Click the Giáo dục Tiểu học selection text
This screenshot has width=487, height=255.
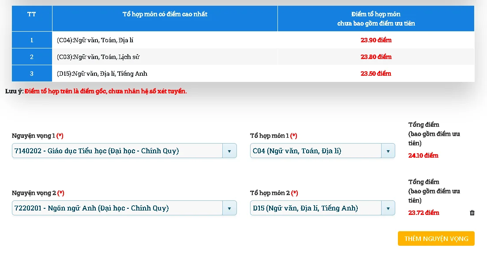97,151
